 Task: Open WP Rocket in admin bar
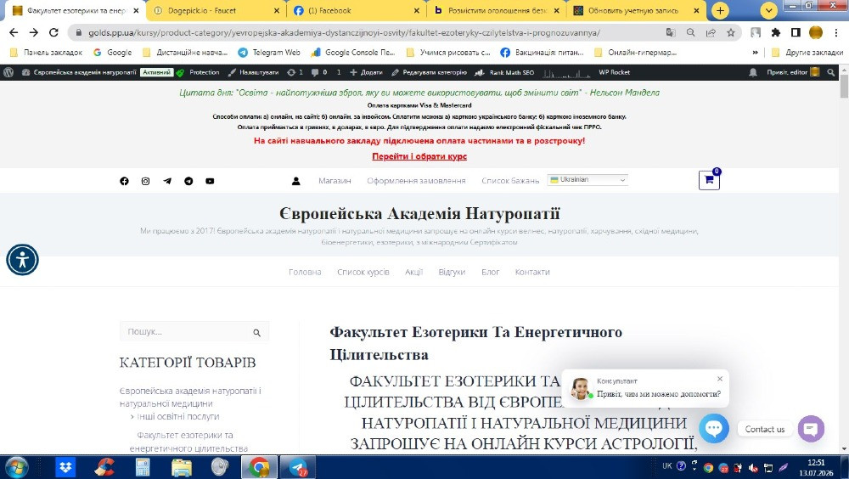pos(614,72)
